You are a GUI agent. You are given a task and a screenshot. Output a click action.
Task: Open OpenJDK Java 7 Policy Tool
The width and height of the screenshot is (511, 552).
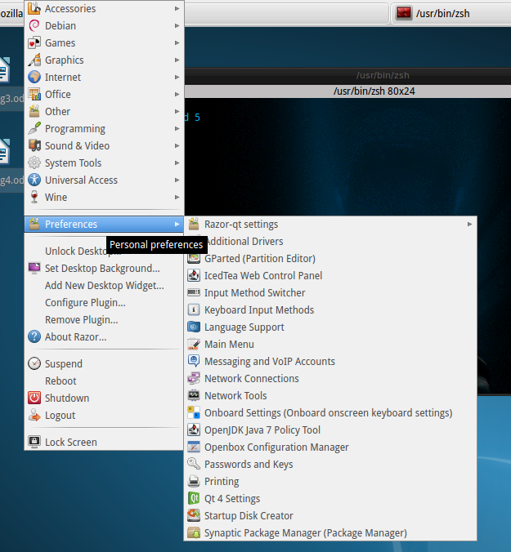[330, 430]
